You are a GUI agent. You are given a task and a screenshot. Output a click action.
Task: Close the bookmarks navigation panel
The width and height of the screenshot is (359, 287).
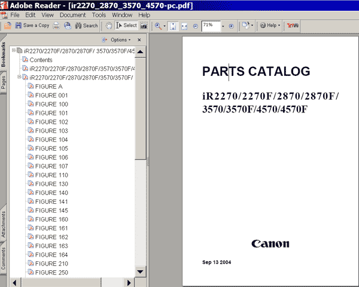coord(139,40)
